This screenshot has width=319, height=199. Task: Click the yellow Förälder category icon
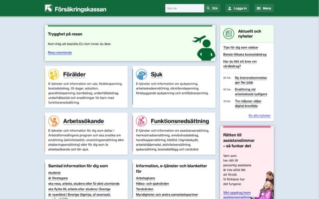click(54, 74)
